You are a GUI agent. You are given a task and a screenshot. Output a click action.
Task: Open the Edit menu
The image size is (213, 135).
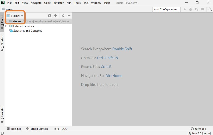[x=17, y=3]
